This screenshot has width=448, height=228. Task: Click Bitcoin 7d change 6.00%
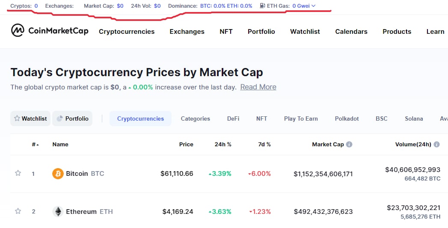click(259, 173)
